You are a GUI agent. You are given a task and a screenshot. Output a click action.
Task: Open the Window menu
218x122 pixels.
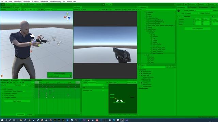pos(69,1)
